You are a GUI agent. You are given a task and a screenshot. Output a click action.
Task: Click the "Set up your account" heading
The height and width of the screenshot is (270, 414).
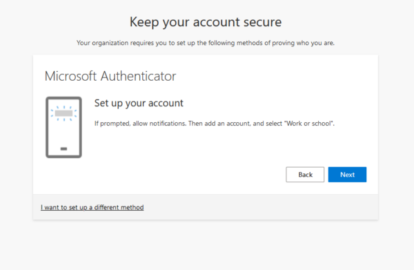[139, 103]
